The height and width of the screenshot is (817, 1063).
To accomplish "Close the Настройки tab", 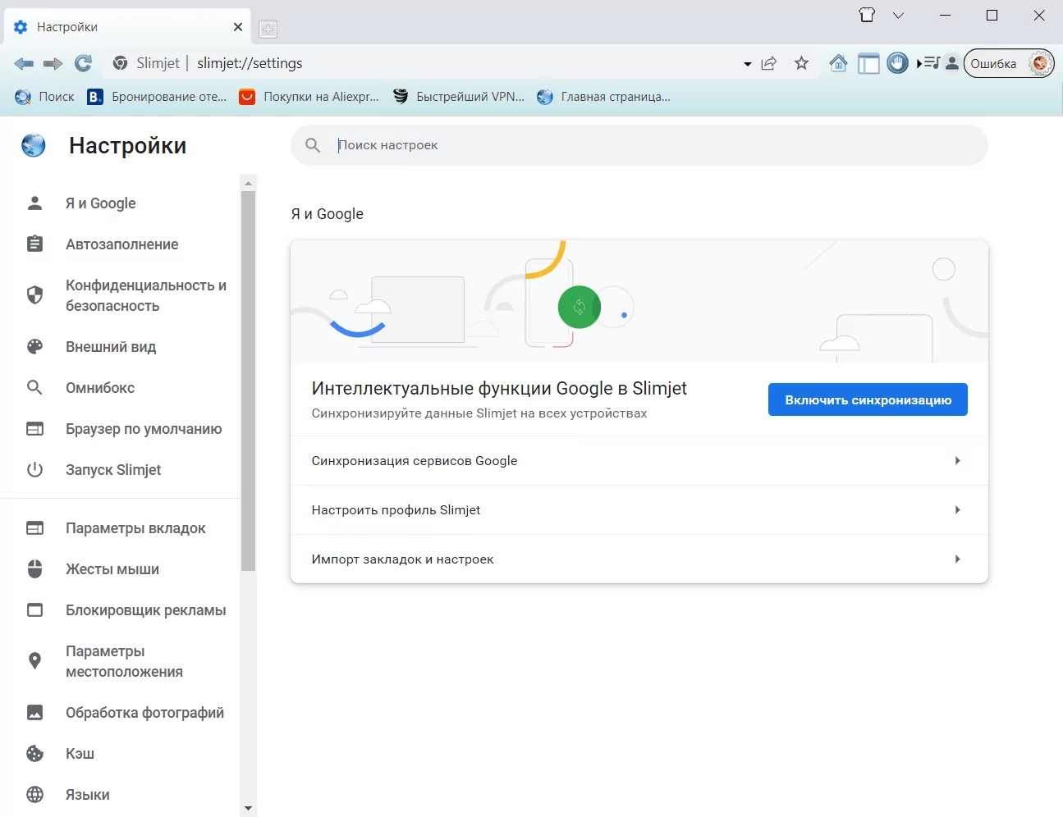I will click(238, 27).
